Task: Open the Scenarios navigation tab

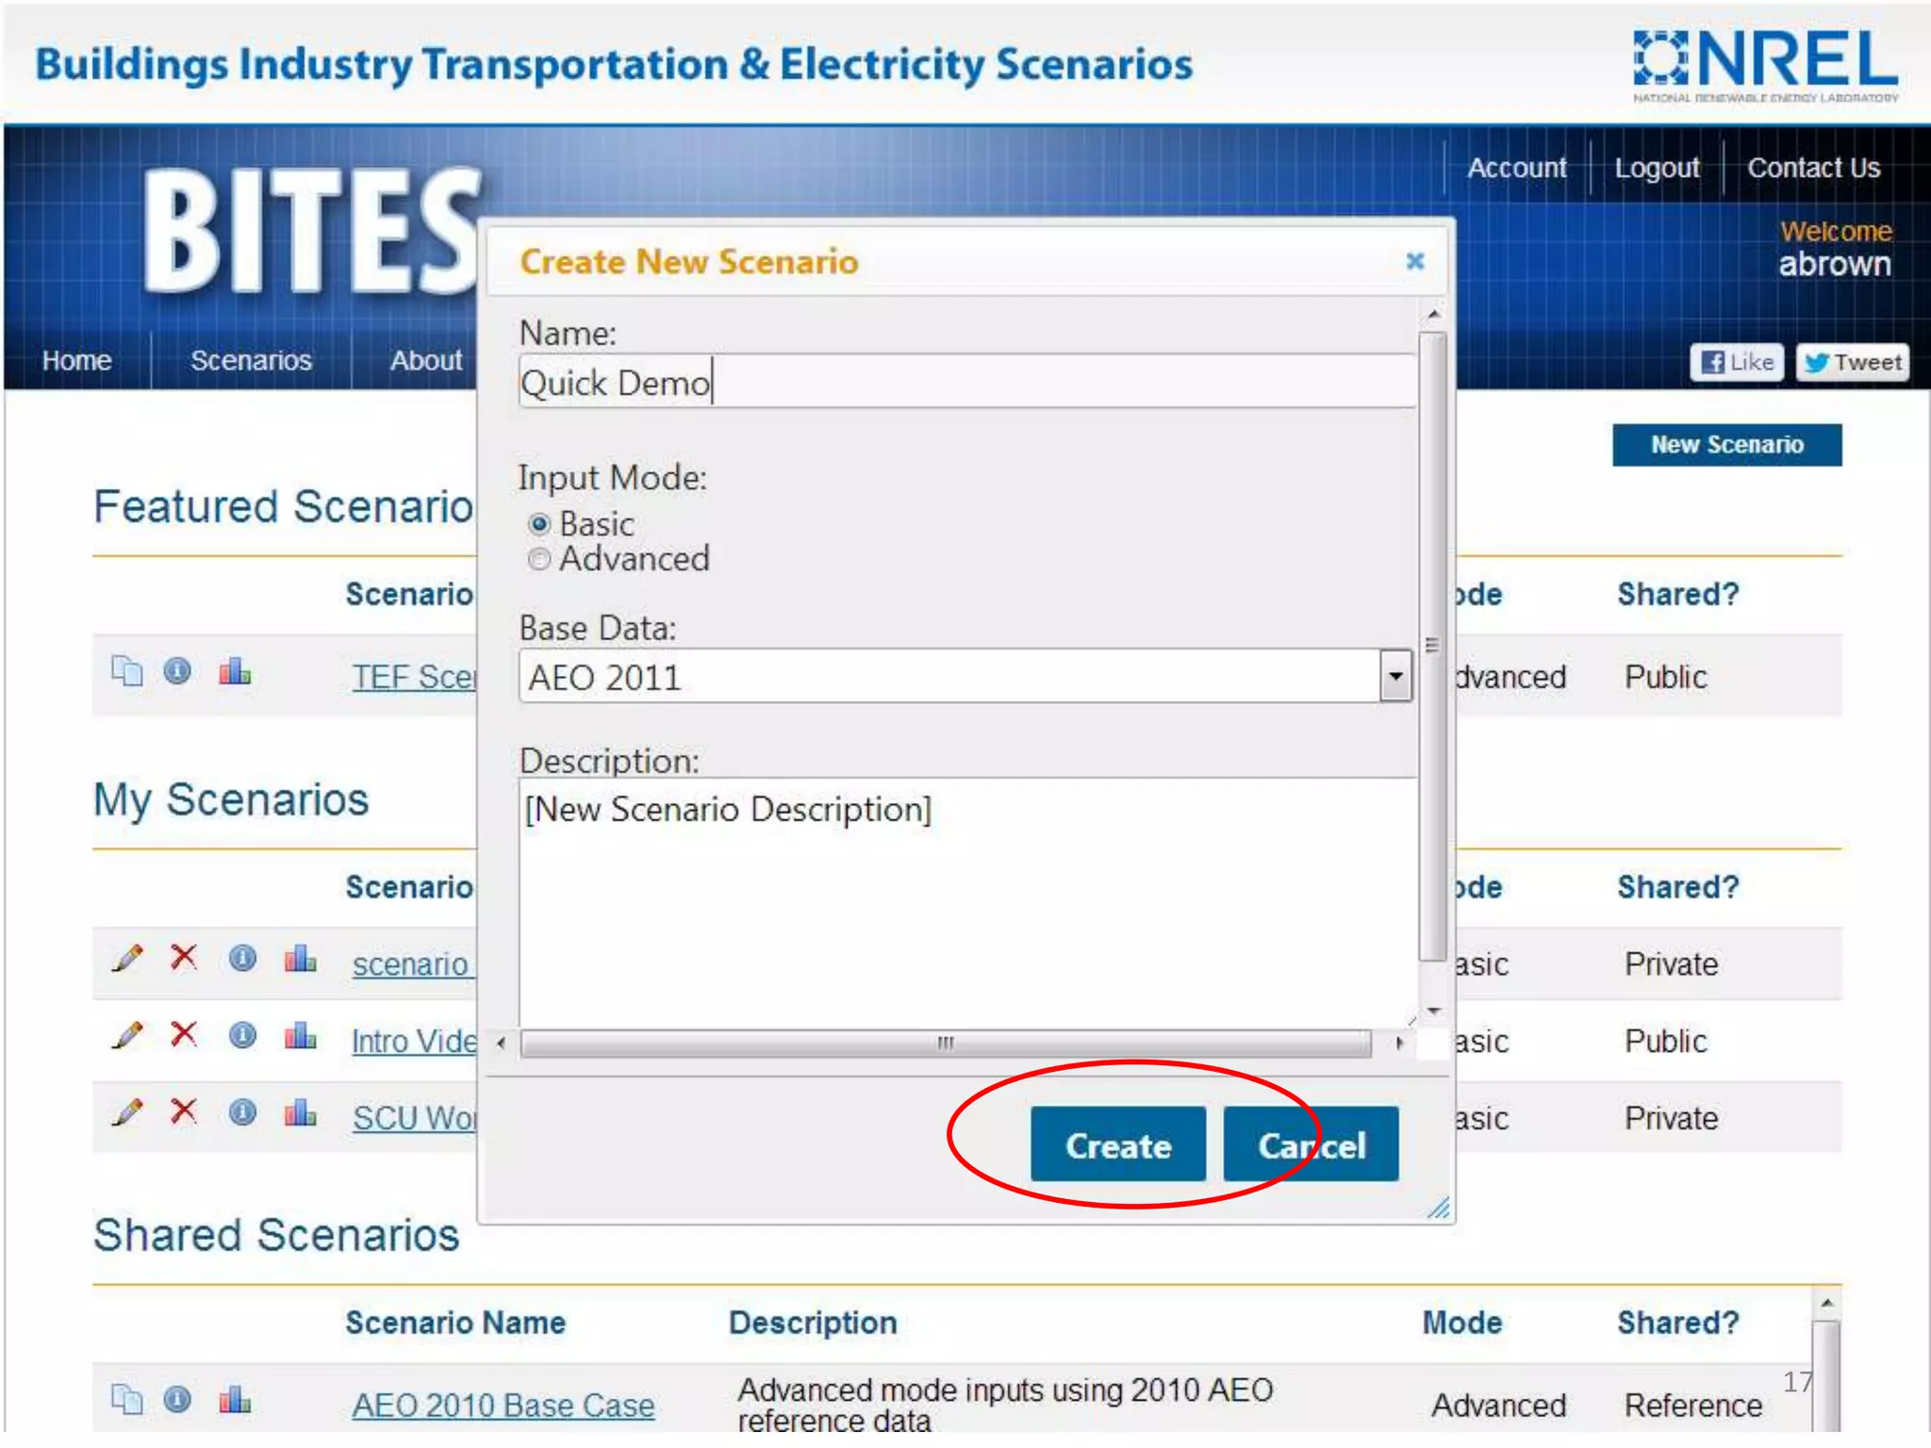Action: 251,360
